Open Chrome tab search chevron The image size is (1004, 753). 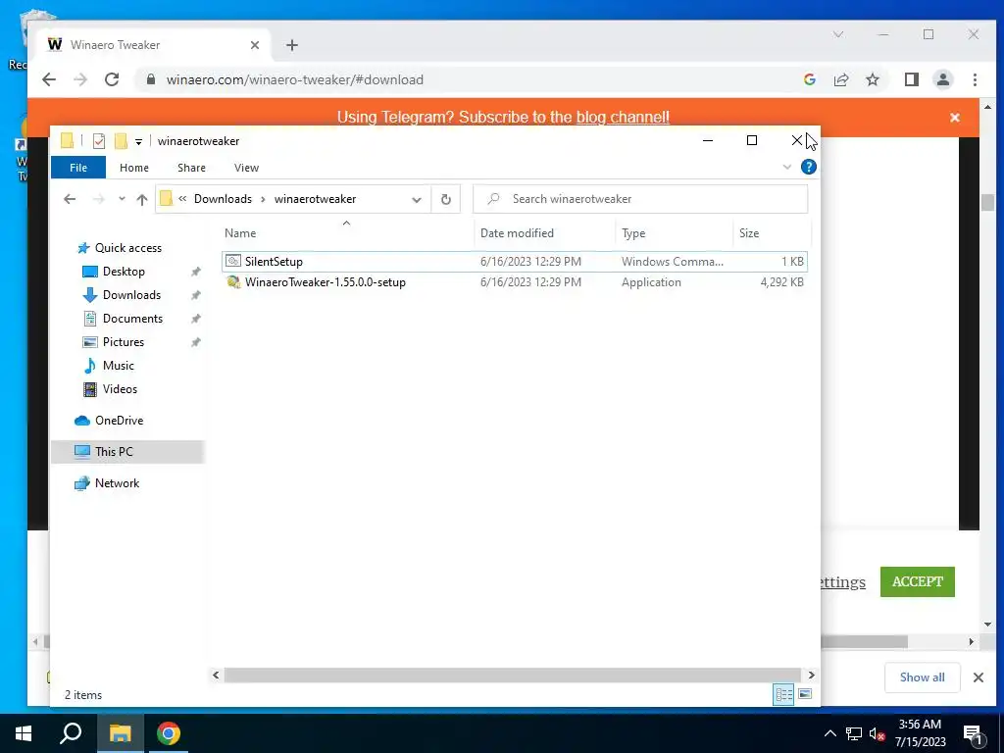pos(838,34)
